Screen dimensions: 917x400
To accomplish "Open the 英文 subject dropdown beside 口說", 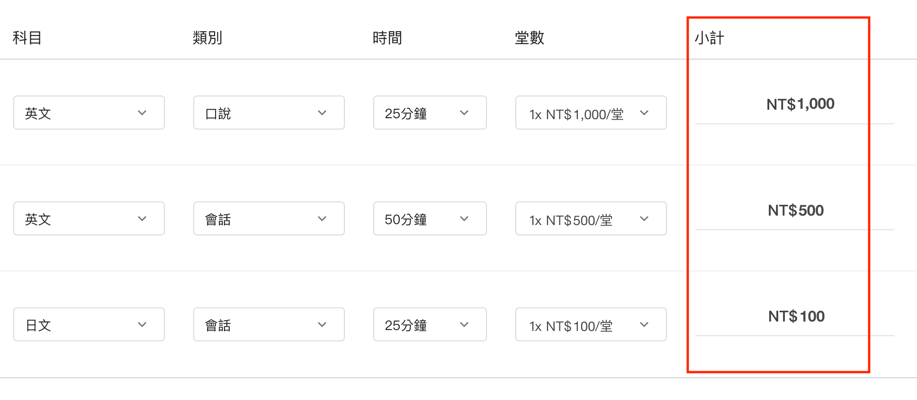I will [89, 113].
